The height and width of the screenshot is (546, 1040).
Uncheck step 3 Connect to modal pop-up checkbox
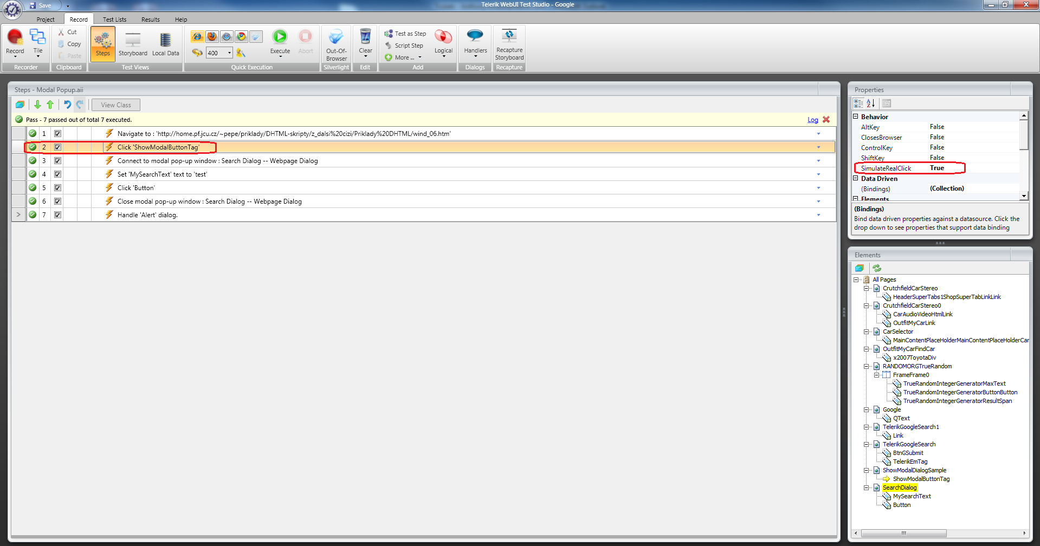(57, 160)
